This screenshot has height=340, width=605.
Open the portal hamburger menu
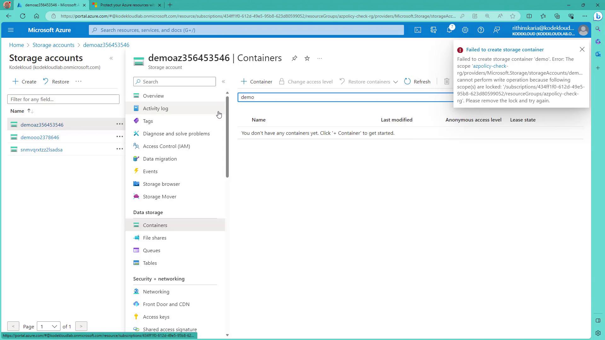[11, 30]
